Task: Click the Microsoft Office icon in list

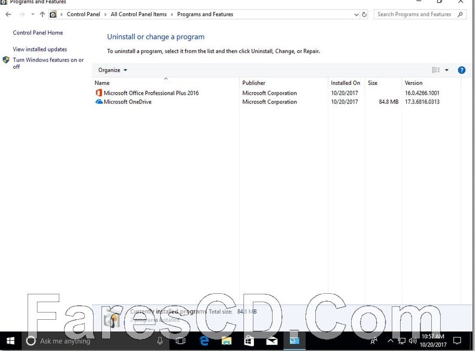Action: tap(99, 93)
